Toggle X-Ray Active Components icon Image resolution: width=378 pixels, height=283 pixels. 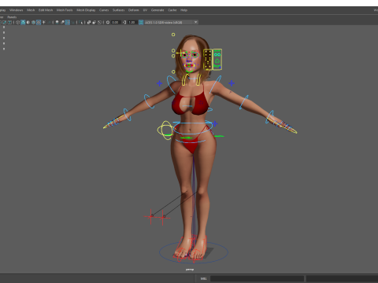pyautogui.click(x=94, y=22)
